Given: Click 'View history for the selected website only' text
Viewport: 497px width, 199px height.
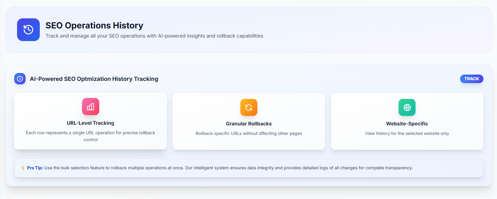Looking at the screenshot, I should pyautogui.click(x=407, y=134).
